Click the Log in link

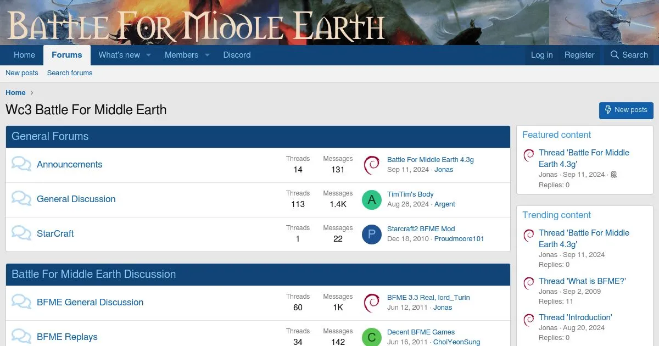pos(541,55)
